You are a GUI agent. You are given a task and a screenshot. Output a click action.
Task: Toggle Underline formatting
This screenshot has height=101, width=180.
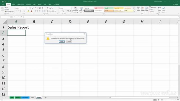(20, 11)
